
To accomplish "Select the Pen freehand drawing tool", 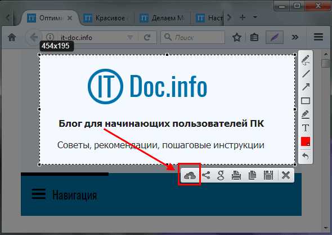I will coord(306,60).
